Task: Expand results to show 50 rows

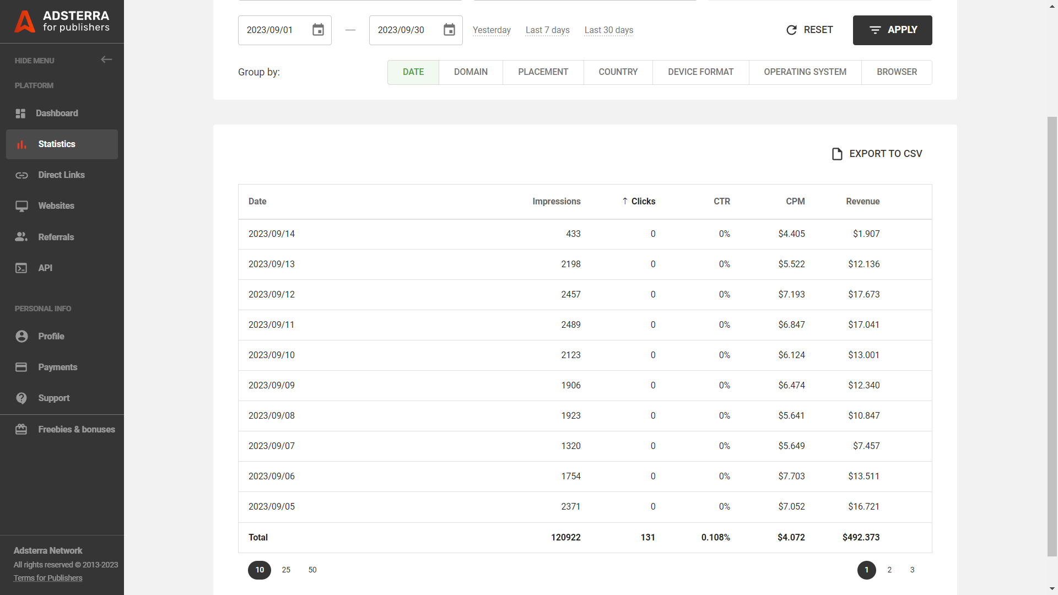Action: tap(312, 569)
